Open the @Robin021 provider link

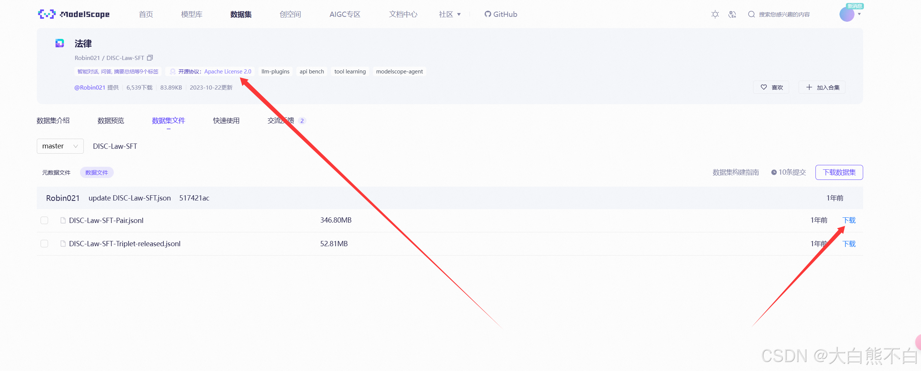[90, 87]
